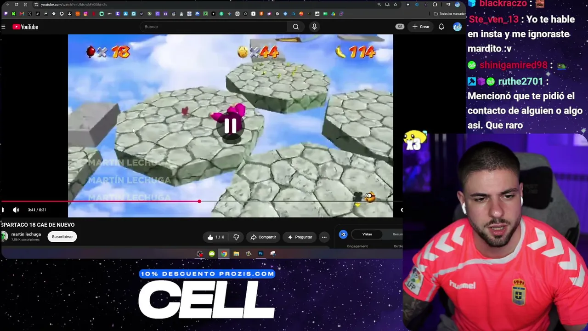The height and width of the screenshot is (331, 588).
Task: Bookmark this page with the star icon
Action: (x=395, y=5)
